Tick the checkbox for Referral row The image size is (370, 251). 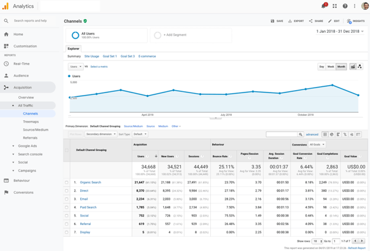point(67,224)
